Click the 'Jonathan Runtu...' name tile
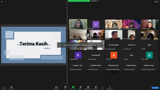This screenshot has height=90, width=160. (x=131, y=65)
